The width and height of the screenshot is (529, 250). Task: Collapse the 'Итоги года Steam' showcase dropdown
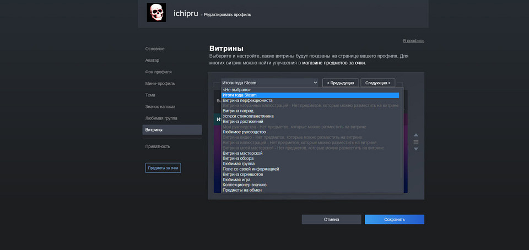pos(269,83)
